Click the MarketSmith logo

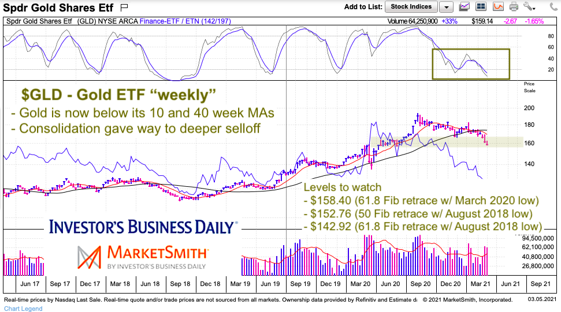click(x=142, y=257)
